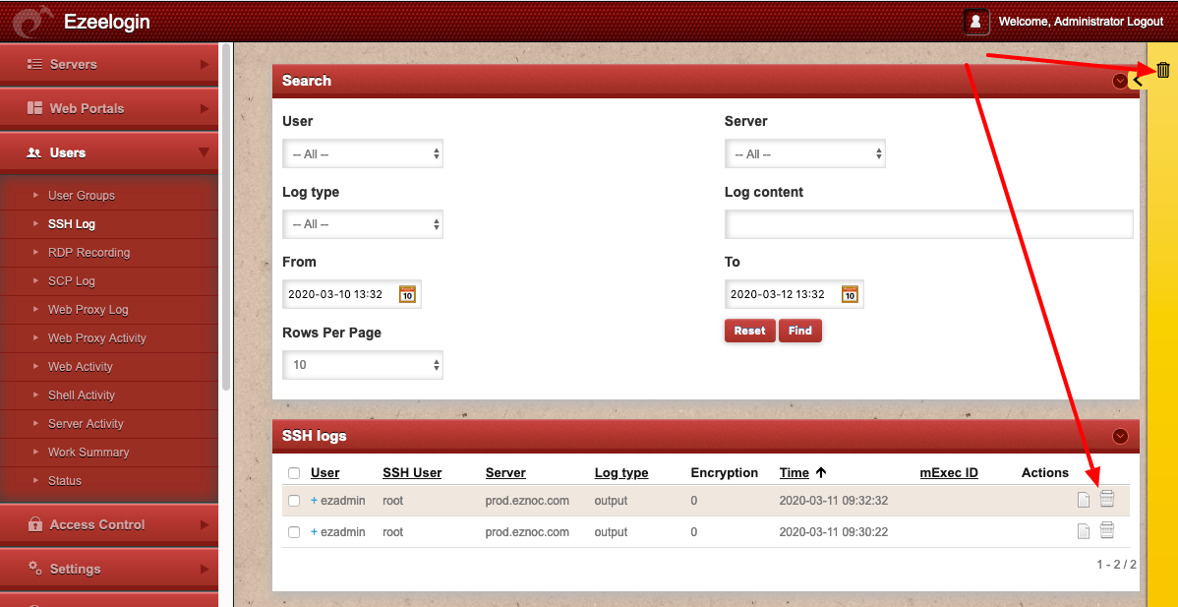Sort logs by SSH User column
This screenshot has width=1178, height=607.
pyautogui.click(x=412, y=472)
